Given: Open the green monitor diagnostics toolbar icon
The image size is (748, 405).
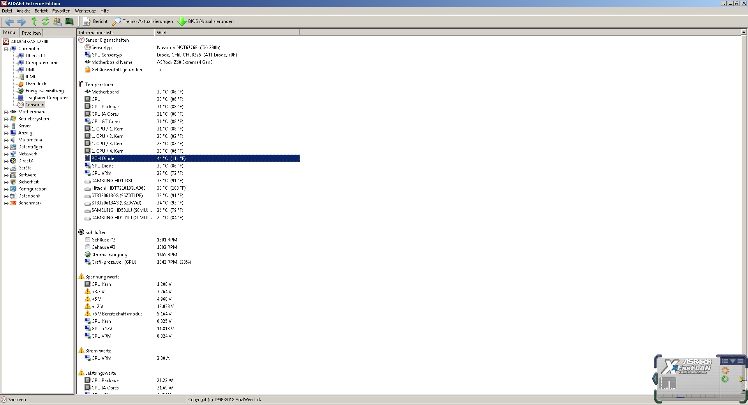Looking at the screenshot, I should (x=69, y=21).
